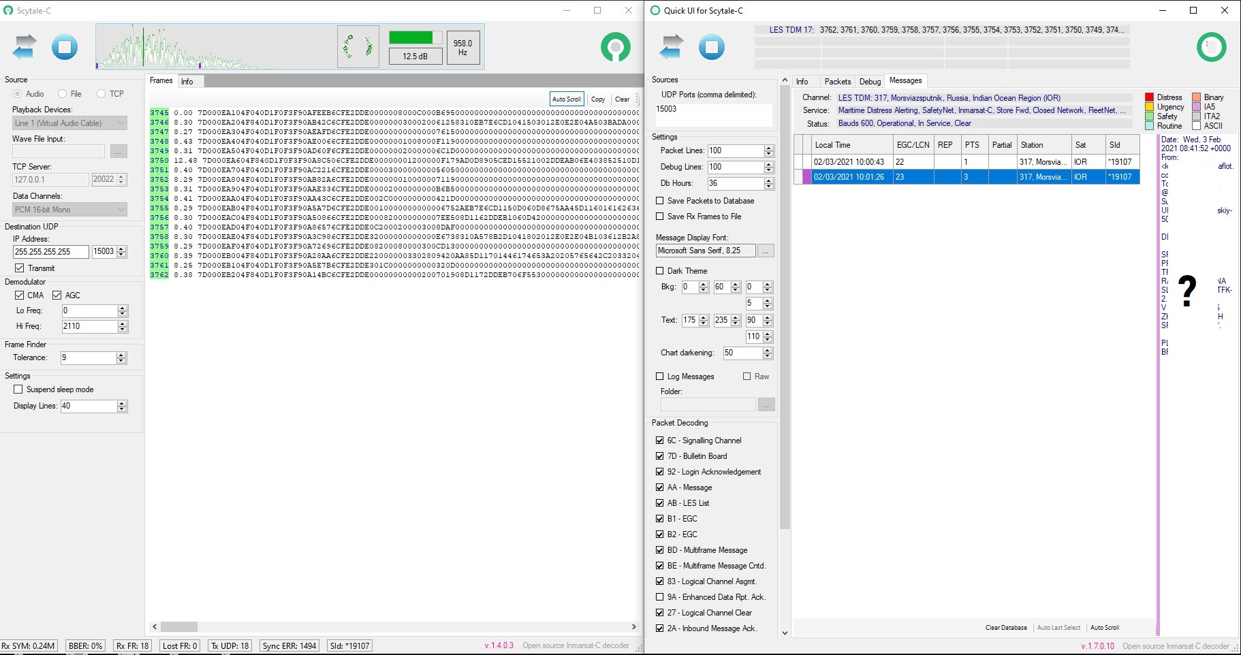
Task: Click the Copy button above the frames list
Action: [x=597, y=99]
